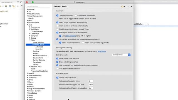Enable Insert common prefixes automatically

coord(57,26)
